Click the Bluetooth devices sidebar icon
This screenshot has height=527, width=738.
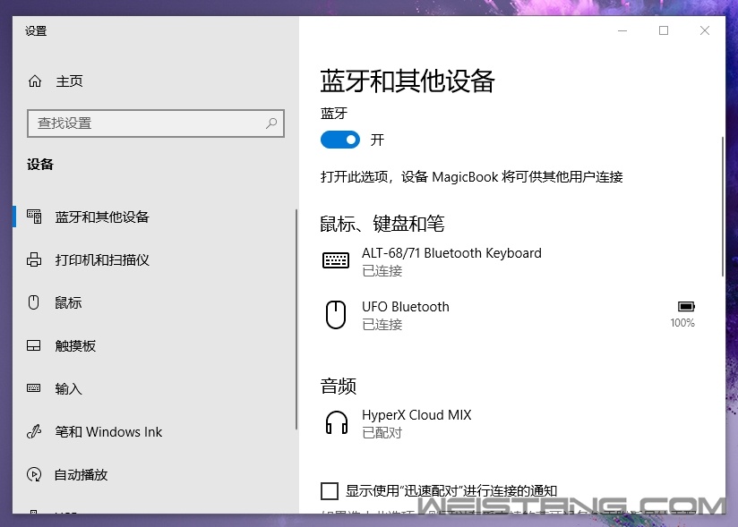pos(34,217)
